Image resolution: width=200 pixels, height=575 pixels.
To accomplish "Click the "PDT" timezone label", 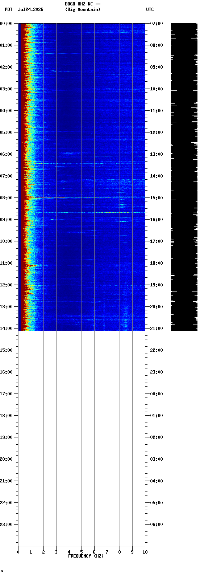I will pyautogui.click(x=9, y=9).
